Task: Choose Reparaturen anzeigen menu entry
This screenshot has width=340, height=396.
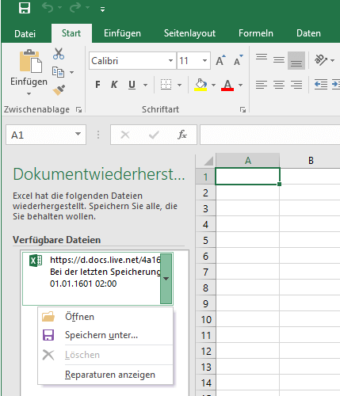Action: 105,375
